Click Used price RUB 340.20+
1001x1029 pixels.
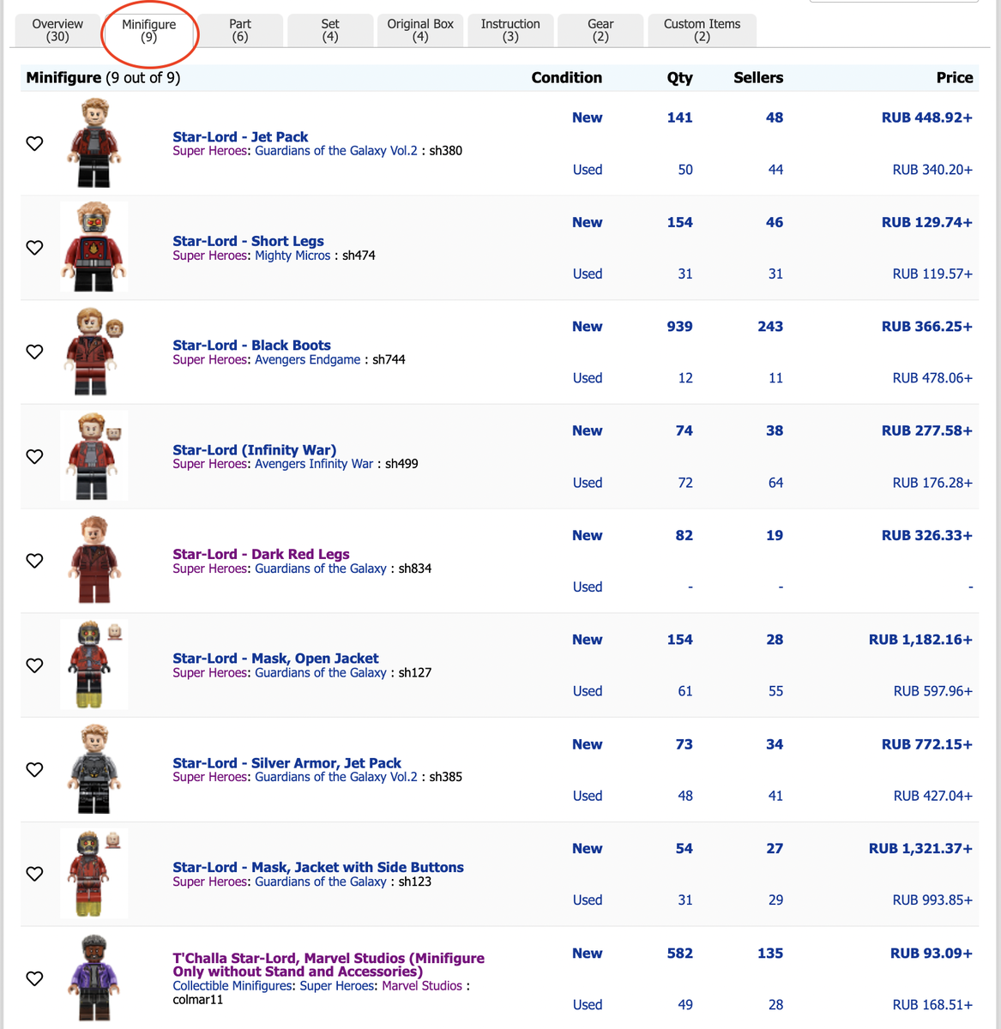coord(932,170)
